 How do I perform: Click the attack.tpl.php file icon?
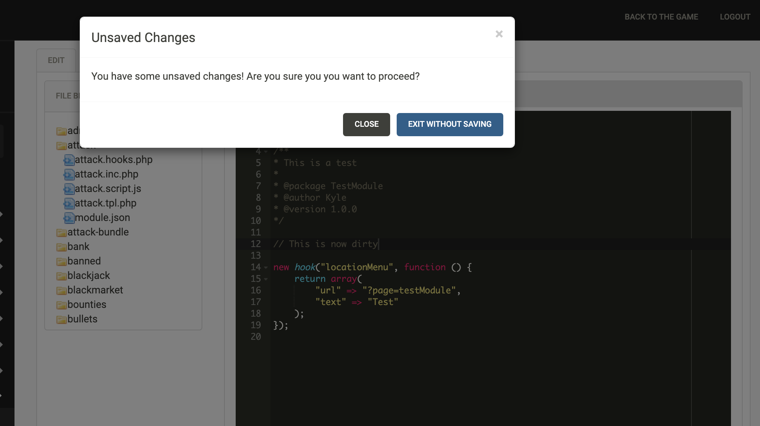click(69, 203)
